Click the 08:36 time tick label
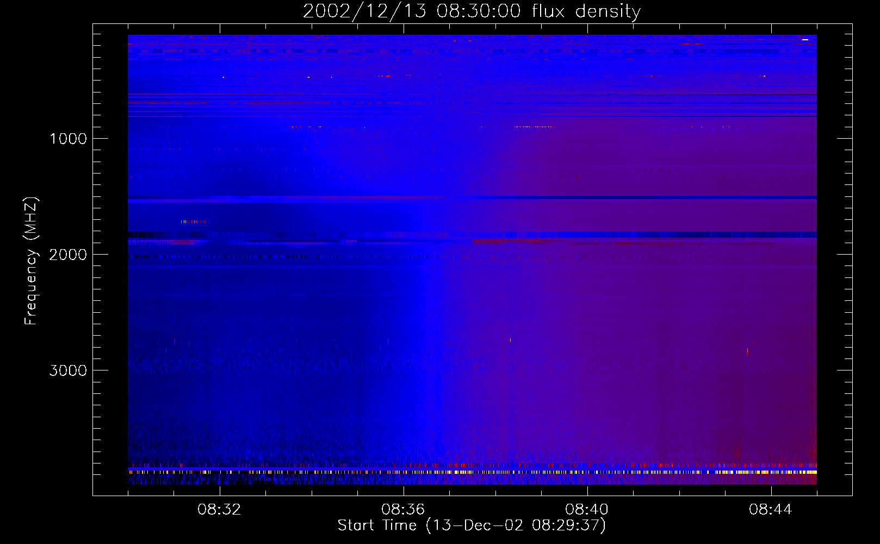This screenshot has height=544, width=880. click(403, 510)
